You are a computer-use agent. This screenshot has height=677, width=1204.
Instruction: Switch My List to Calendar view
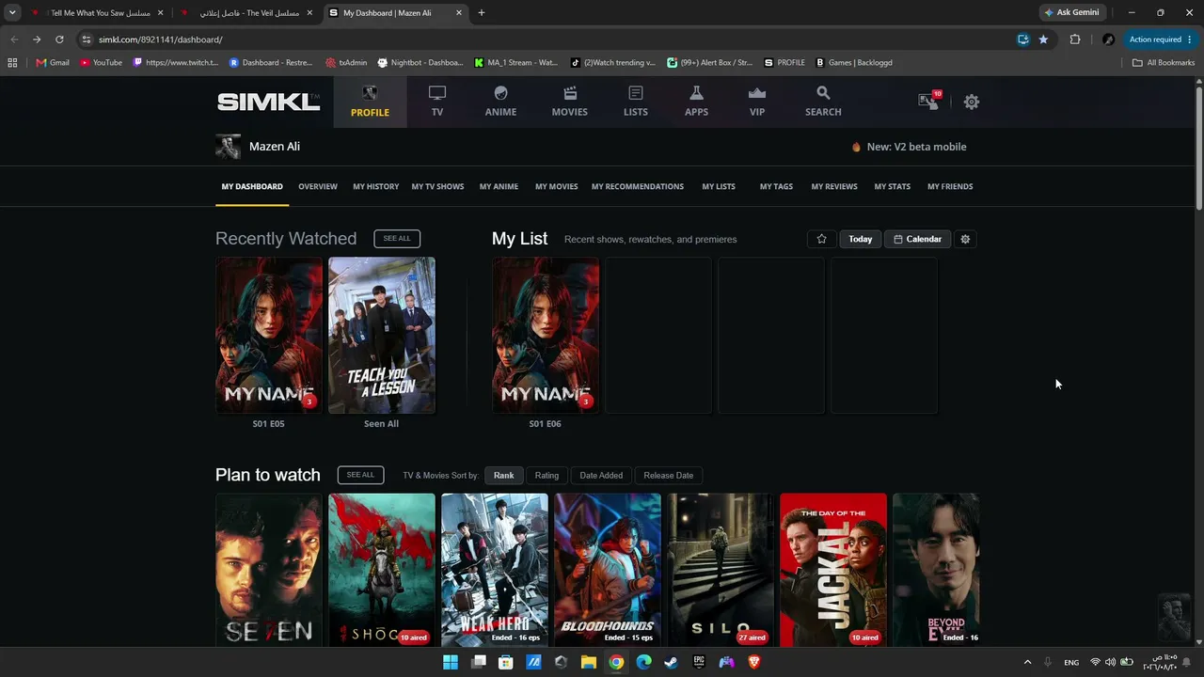click(x=917, y=239)
